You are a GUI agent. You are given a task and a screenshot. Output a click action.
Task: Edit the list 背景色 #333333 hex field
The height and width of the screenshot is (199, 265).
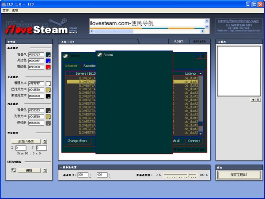pyautogui.click(x=36, y=111)
